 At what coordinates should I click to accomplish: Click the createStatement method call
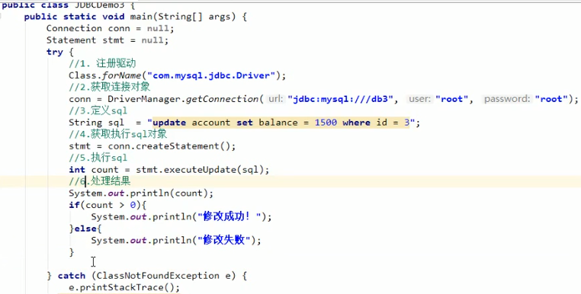pos(178,146)
